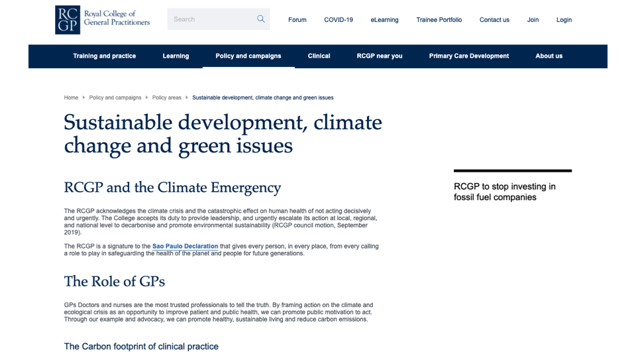Screen dimensions: 636x358
Task: Go to eLearning
Action: [x=384, y=19]
